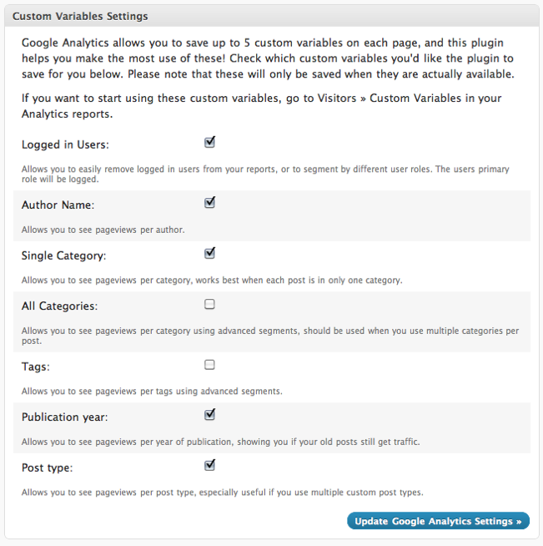Screen dimensions: 543x546
Task: Click the 'Author Name:' label text
Action: tap(58, 205)
